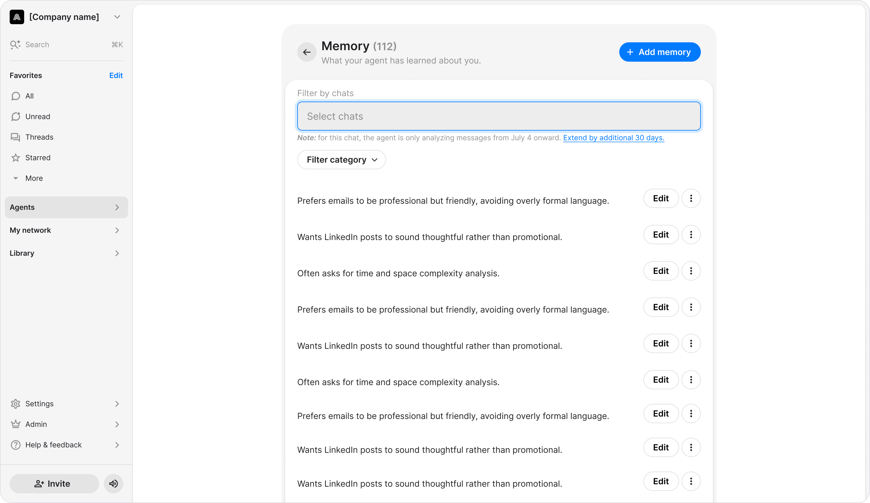The height and width of the screenshot is (503, 870).
Task: Go back using the arrow beside Memory
Action: click(307, 52)
